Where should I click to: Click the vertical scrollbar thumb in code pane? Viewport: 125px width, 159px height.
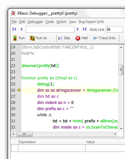tap(121, 70)
